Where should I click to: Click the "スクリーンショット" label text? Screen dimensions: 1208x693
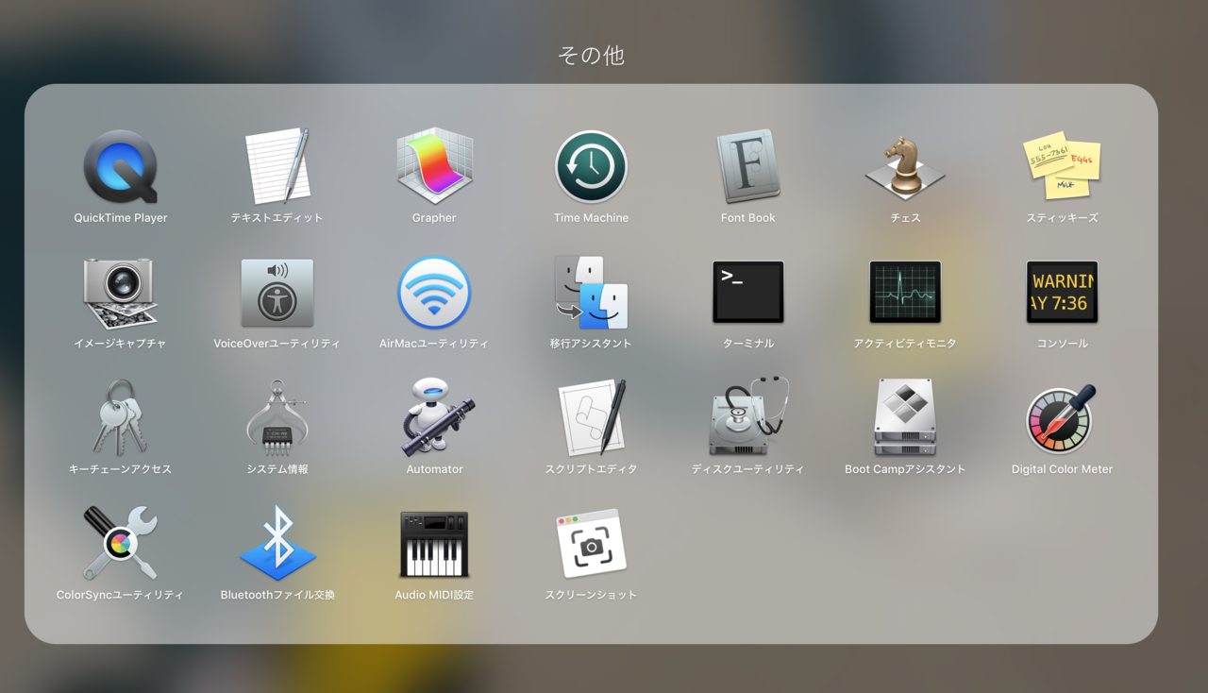coord(591,595)
